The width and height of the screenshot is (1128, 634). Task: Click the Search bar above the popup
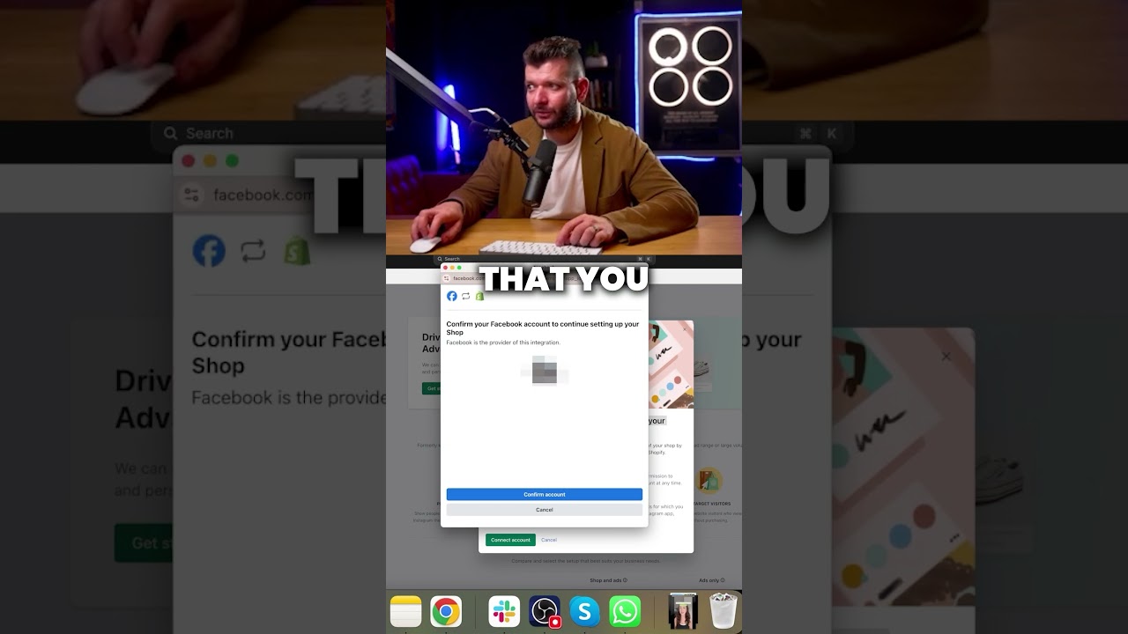coord(545,259)
